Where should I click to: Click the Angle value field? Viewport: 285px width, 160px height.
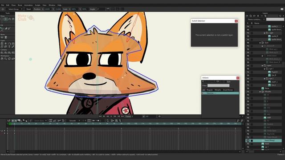click(x=101, y=9)
